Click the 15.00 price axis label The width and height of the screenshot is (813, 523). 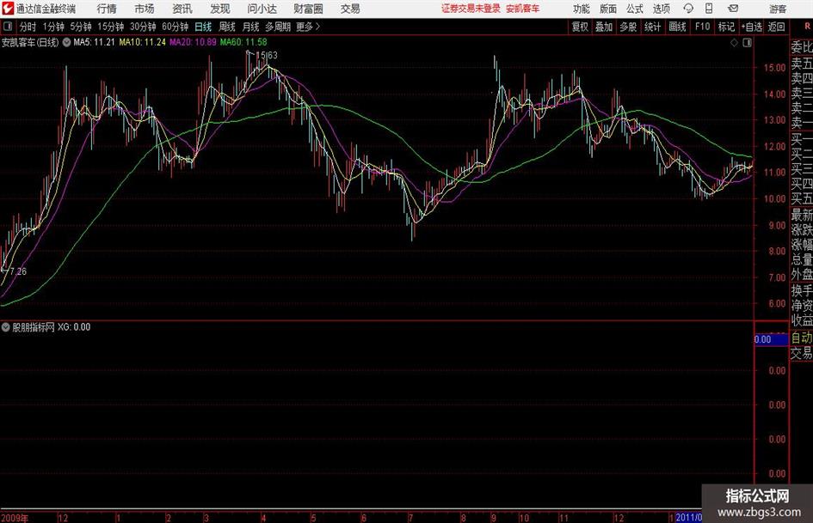pos(774,68)
